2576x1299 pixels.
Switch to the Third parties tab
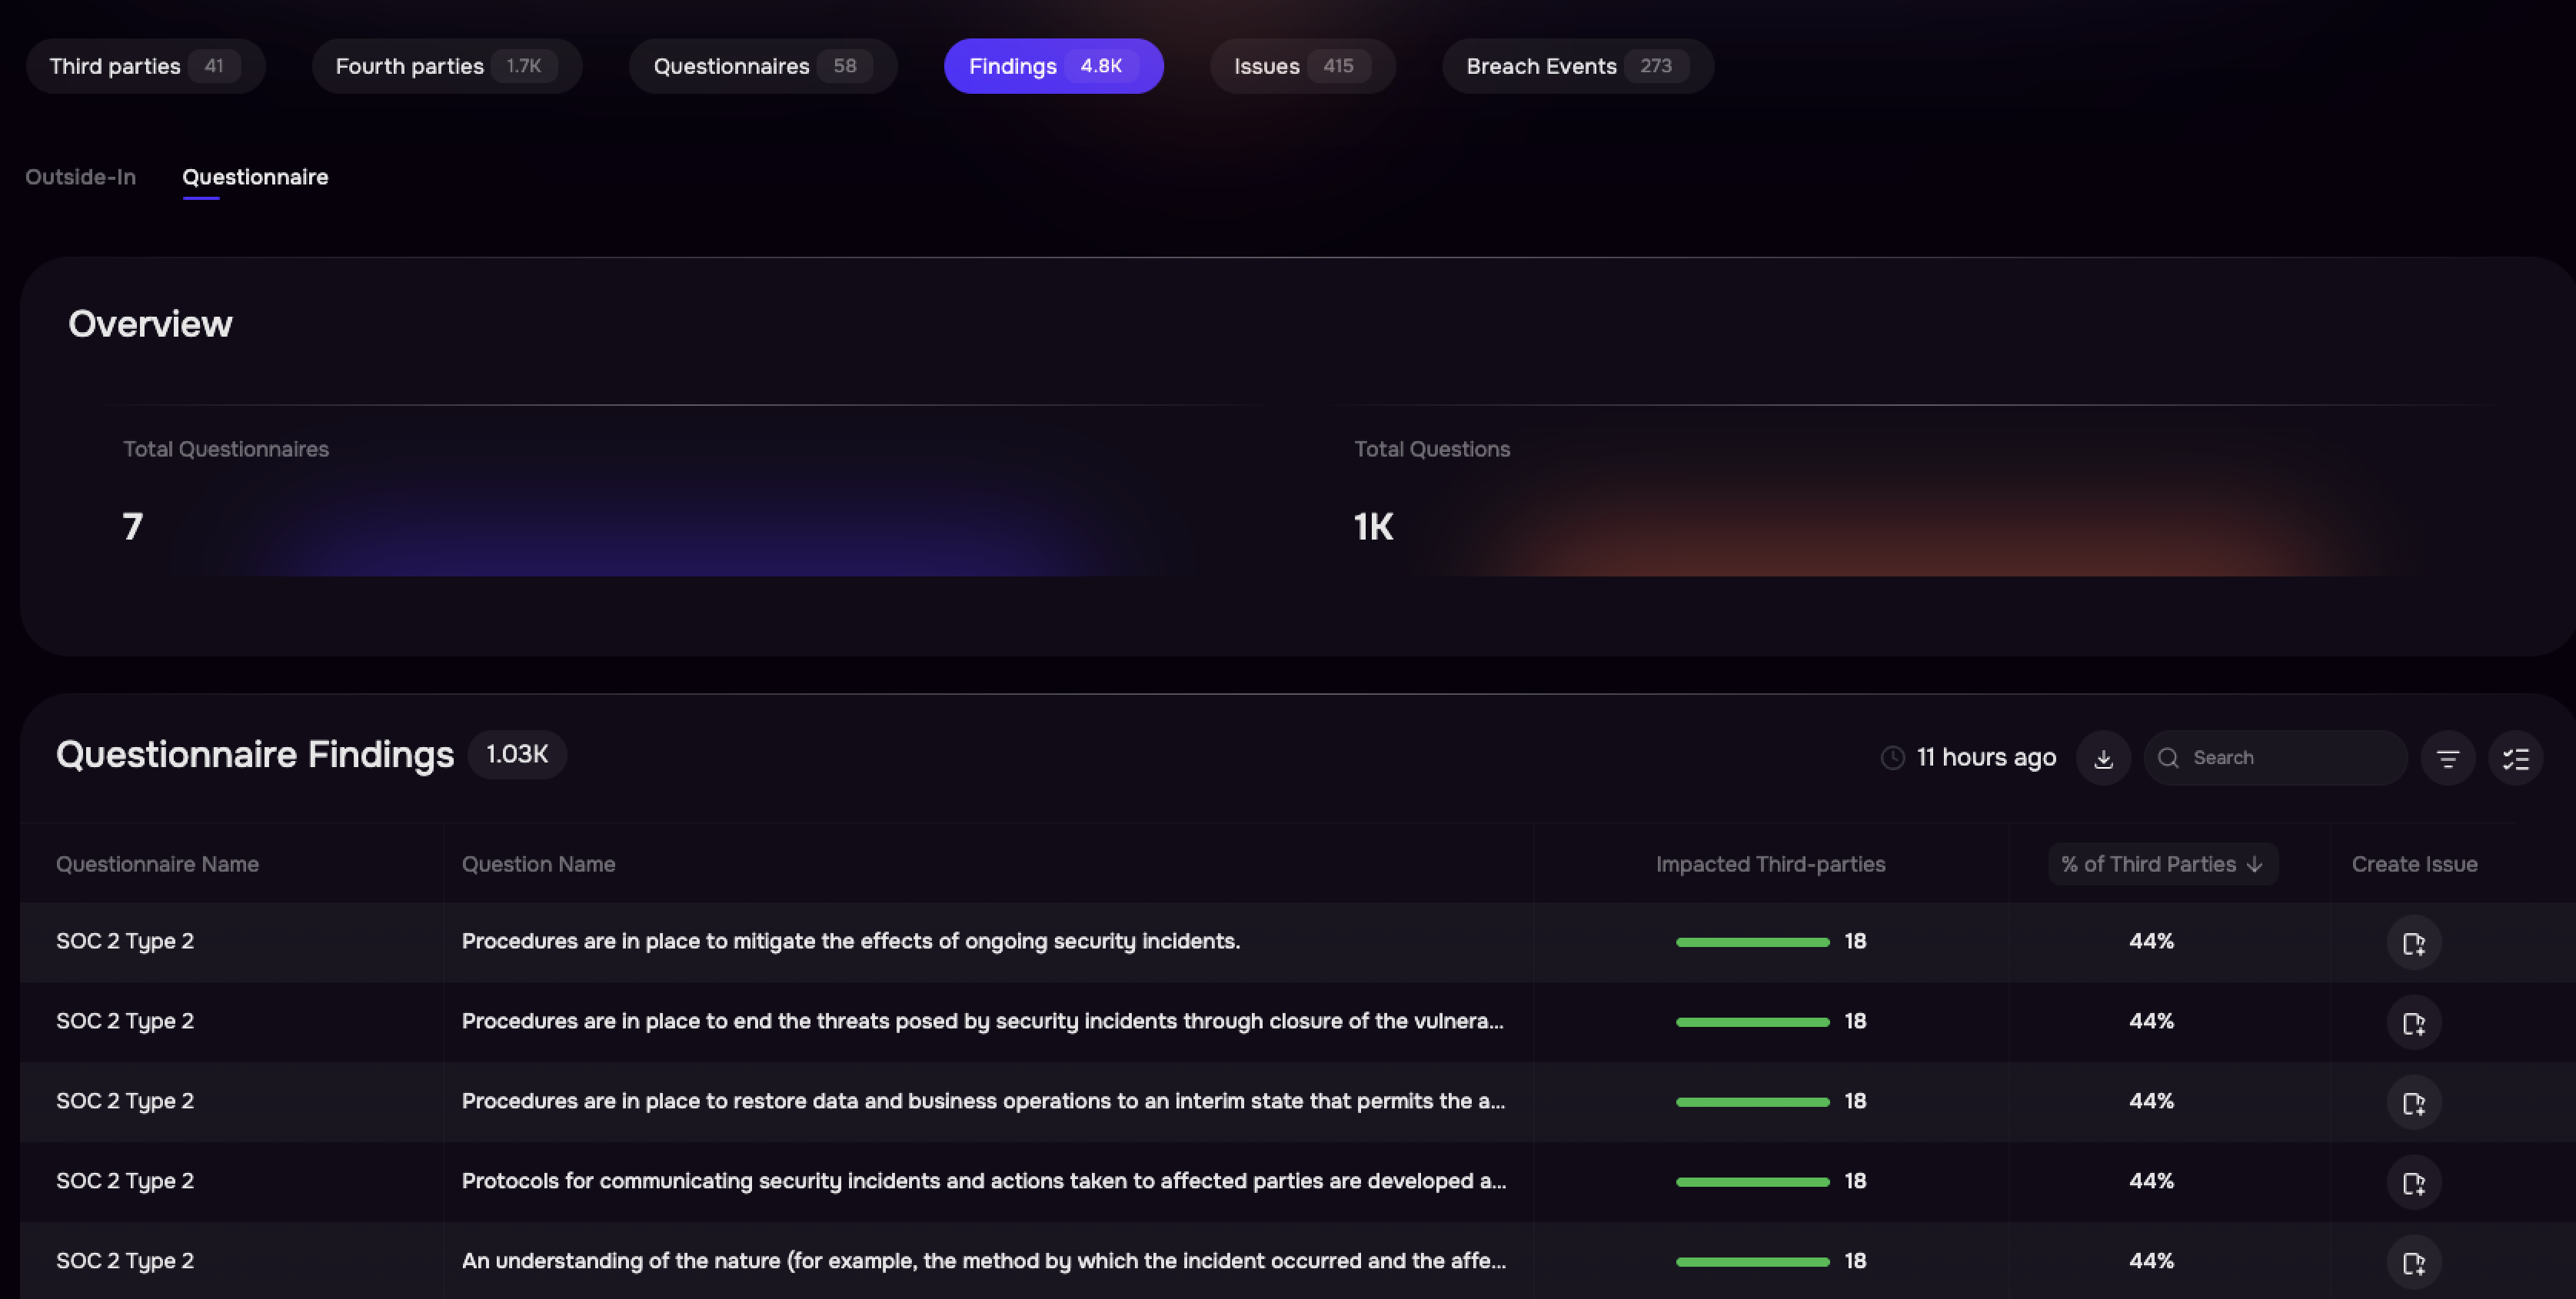tap(145, 66)
